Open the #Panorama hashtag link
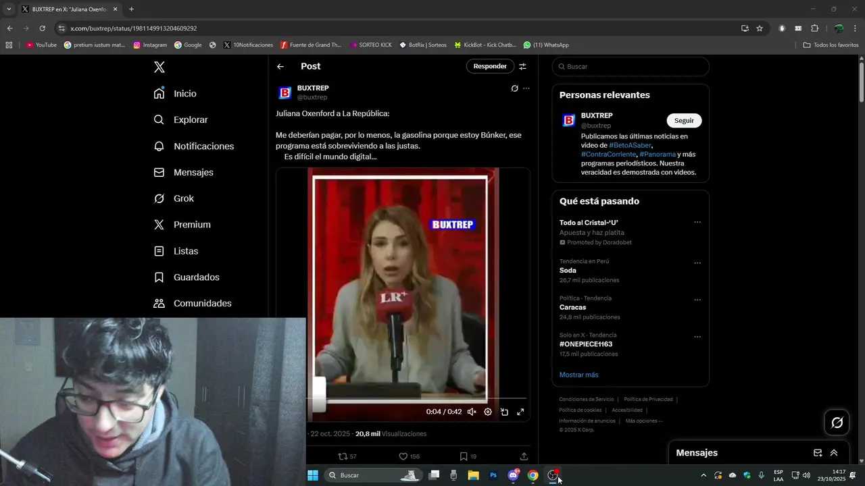 [658, 154]
